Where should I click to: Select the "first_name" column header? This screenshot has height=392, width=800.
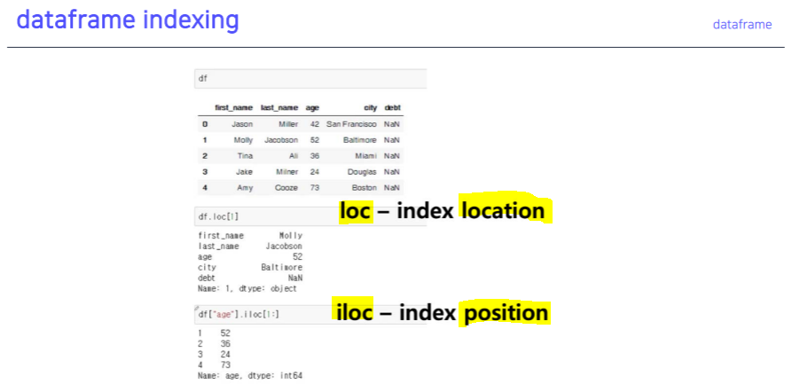click(233, 107)
